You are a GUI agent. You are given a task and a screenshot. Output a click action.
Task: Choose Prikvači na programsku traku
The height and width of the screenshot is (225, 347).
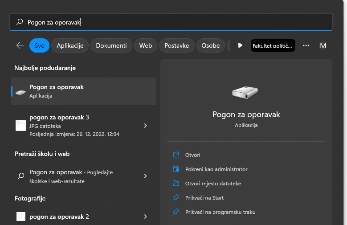pos(220,212)
